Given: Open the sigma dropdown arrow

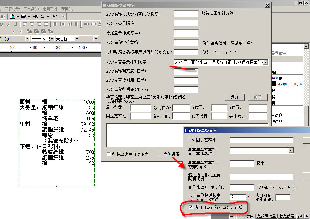Looking at the screenshot, I should click(48, 17).
